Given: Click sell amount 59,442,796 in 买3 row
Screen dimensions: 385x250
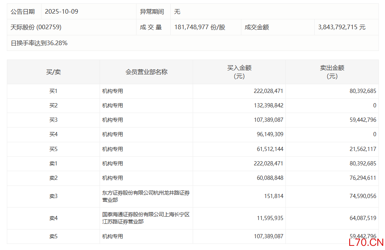Looking at the screenshot, I should tap(361, 120).
